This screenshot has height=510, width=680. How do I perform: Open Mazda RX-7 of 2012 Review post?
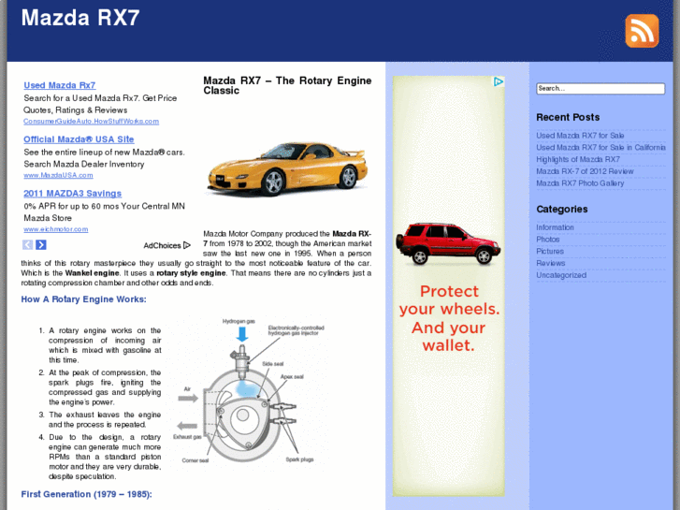coord(585,171)
